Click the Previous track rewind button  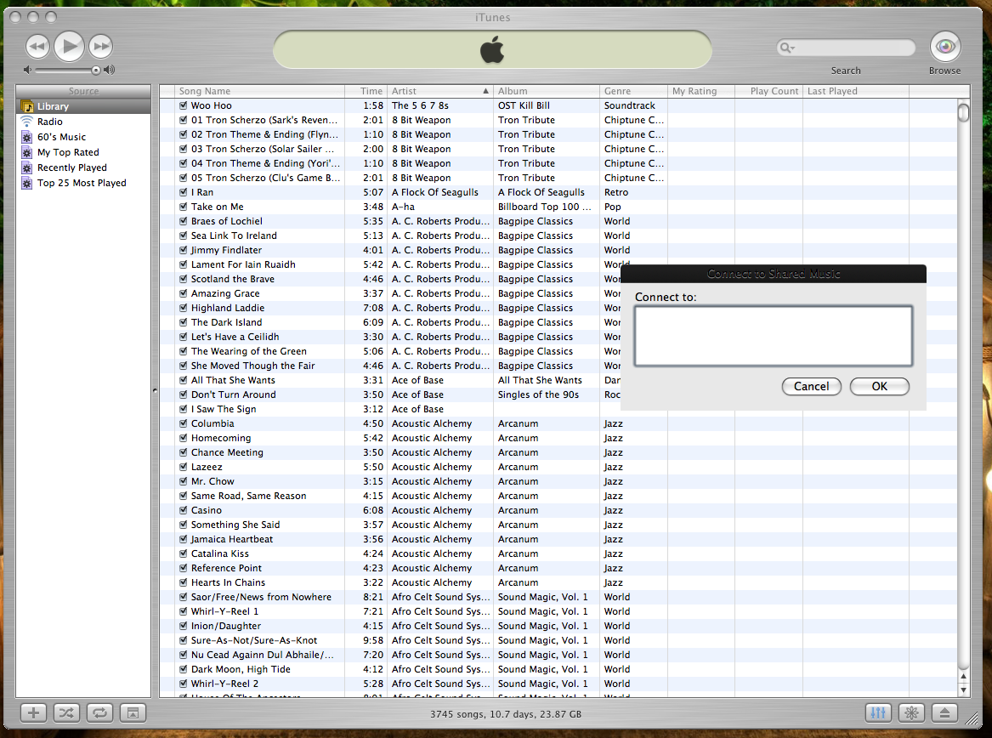click(x=37, y=46)
